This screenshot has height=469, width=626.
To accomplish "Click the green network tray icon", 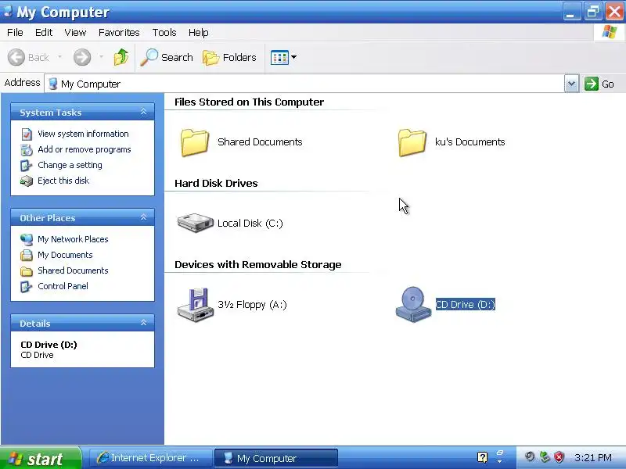I will pyautogui.click(x=545, y=457).
